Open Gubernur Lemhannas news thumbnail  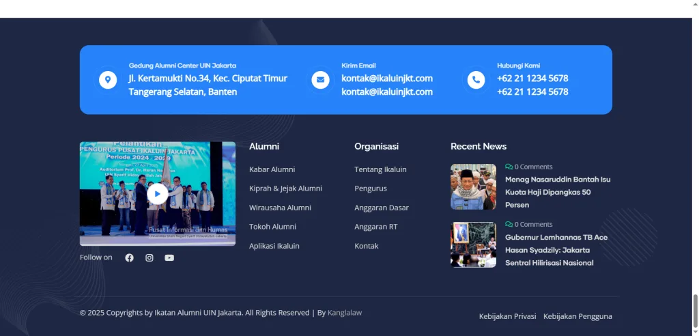(x=473, y=244)
